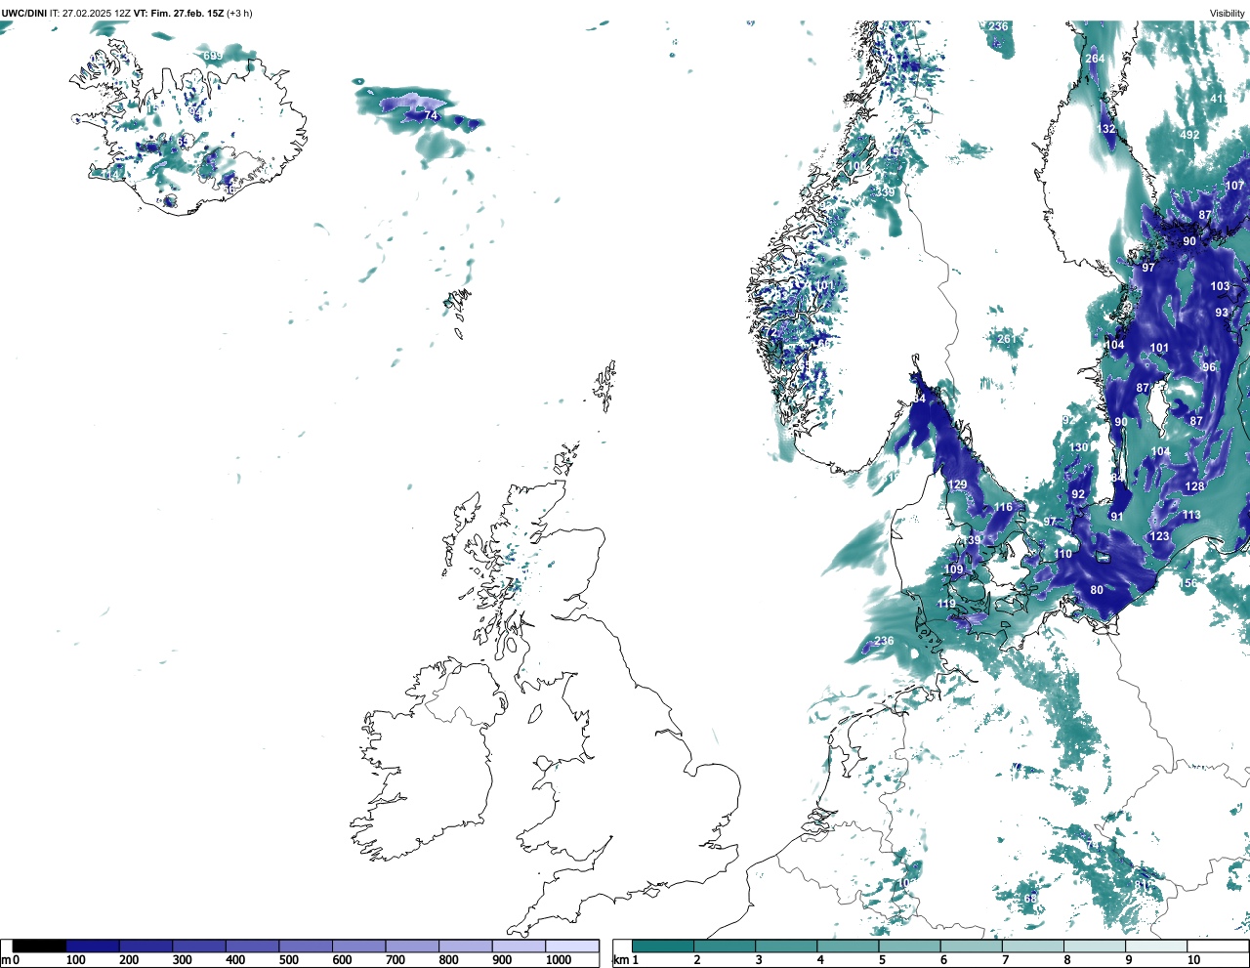Click the "492" visibility value on the map

pos(1189,135)
